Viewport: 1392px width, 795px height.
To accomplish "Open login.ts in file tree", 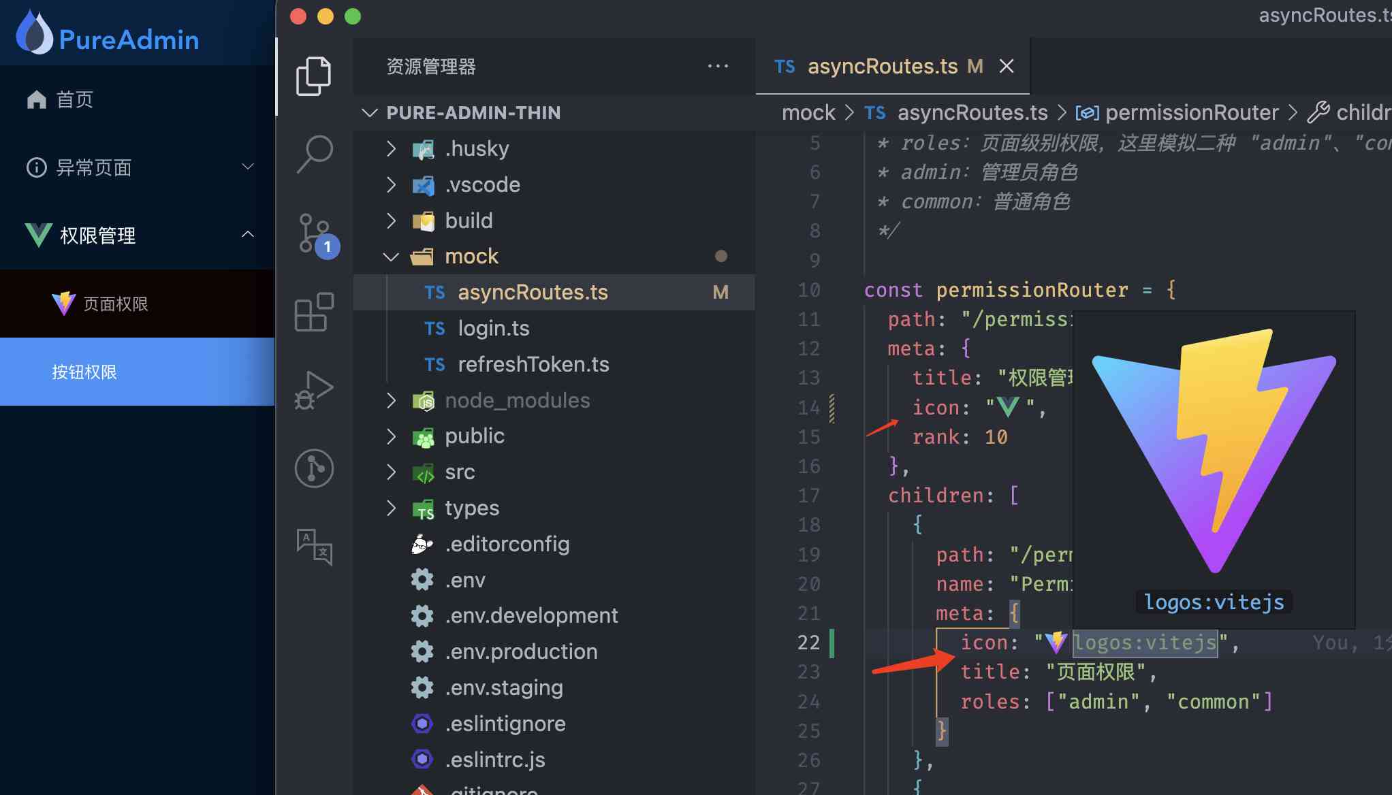I will (554, 329).
